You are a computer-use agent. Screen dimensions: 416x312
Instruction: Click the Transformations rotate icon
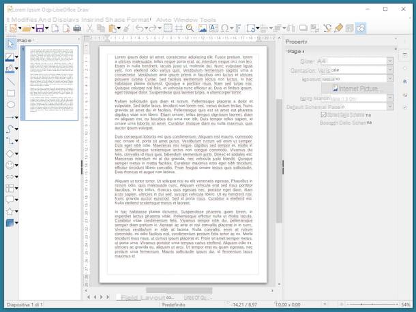pos(251,28)
